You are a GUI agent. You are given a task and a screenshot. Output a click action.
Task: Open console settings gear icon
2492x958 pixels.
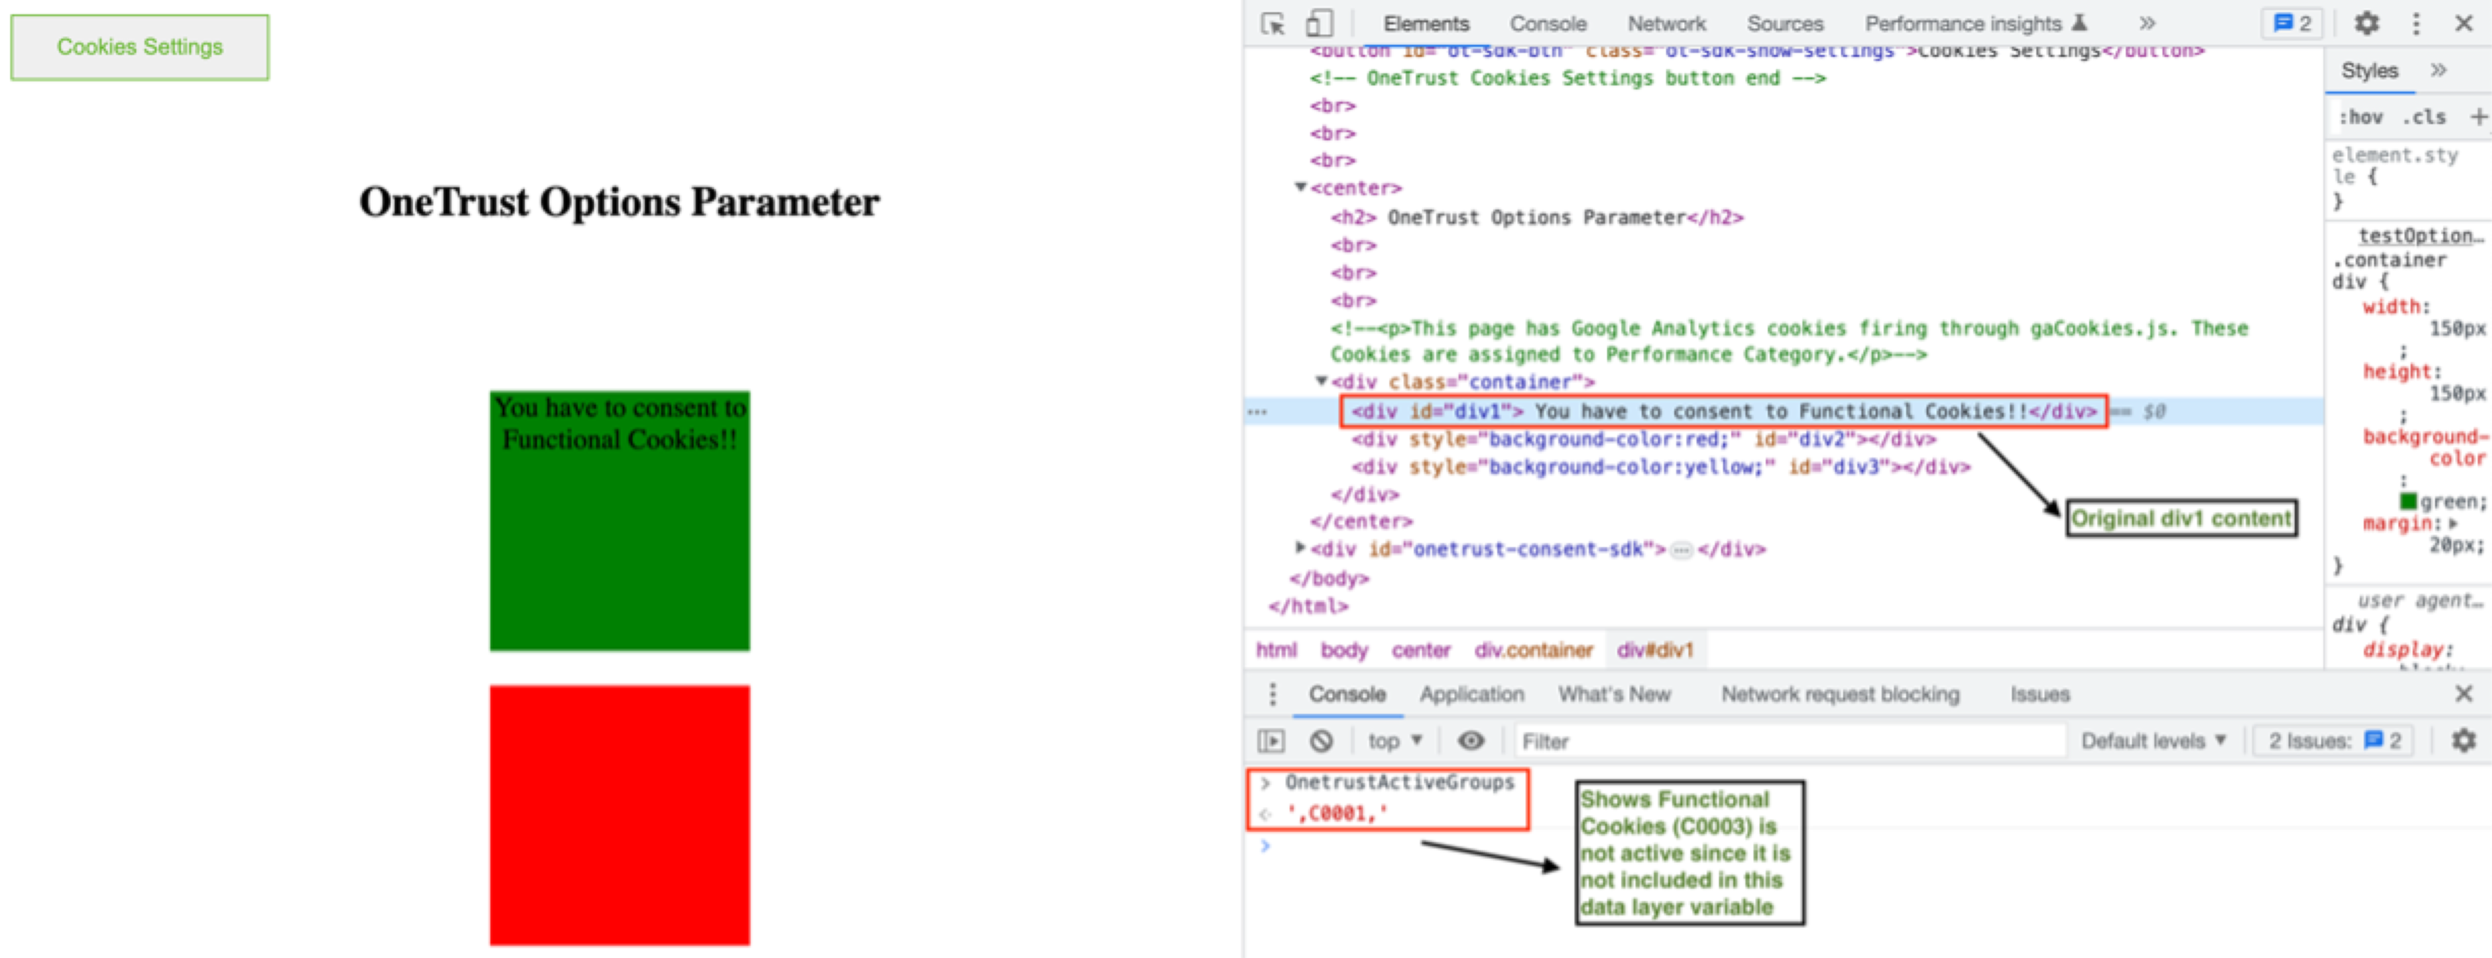[x=2463, y=741]
